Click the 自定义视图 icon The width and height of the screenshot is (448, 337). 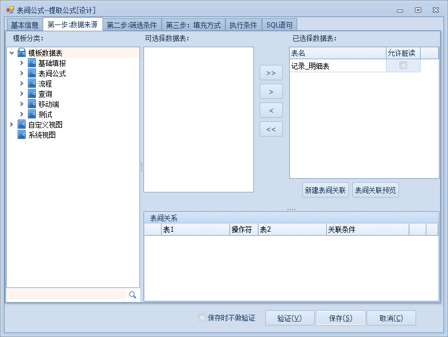[x=22, y=125]
